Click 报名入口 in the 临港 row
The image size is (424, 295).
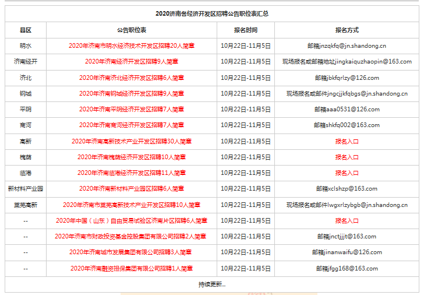coord(347,173)
